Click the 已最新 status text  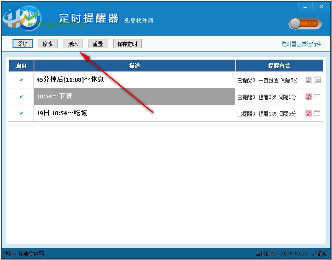click(320, 254)
